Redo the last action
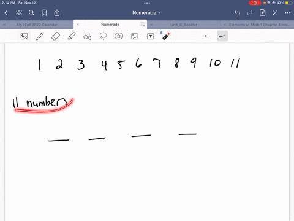 250,13
